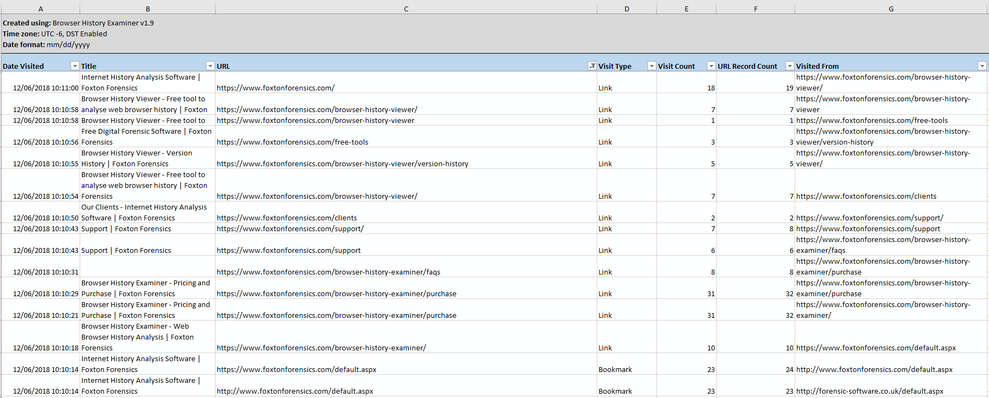Select Visited From cell http://forensic-software.co.uk/default.aspx

(x=891, y=386)
